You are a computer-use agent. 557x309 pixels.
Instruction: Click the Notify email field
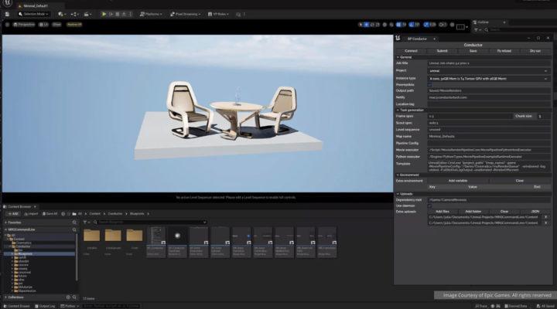click(489, 97)
